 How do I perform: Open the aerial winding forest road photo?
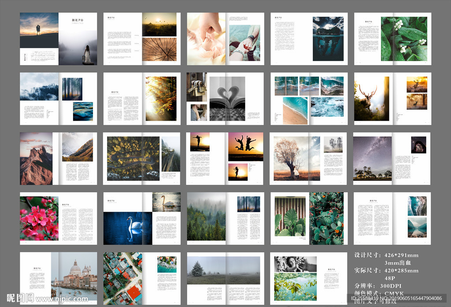[133, 159]
